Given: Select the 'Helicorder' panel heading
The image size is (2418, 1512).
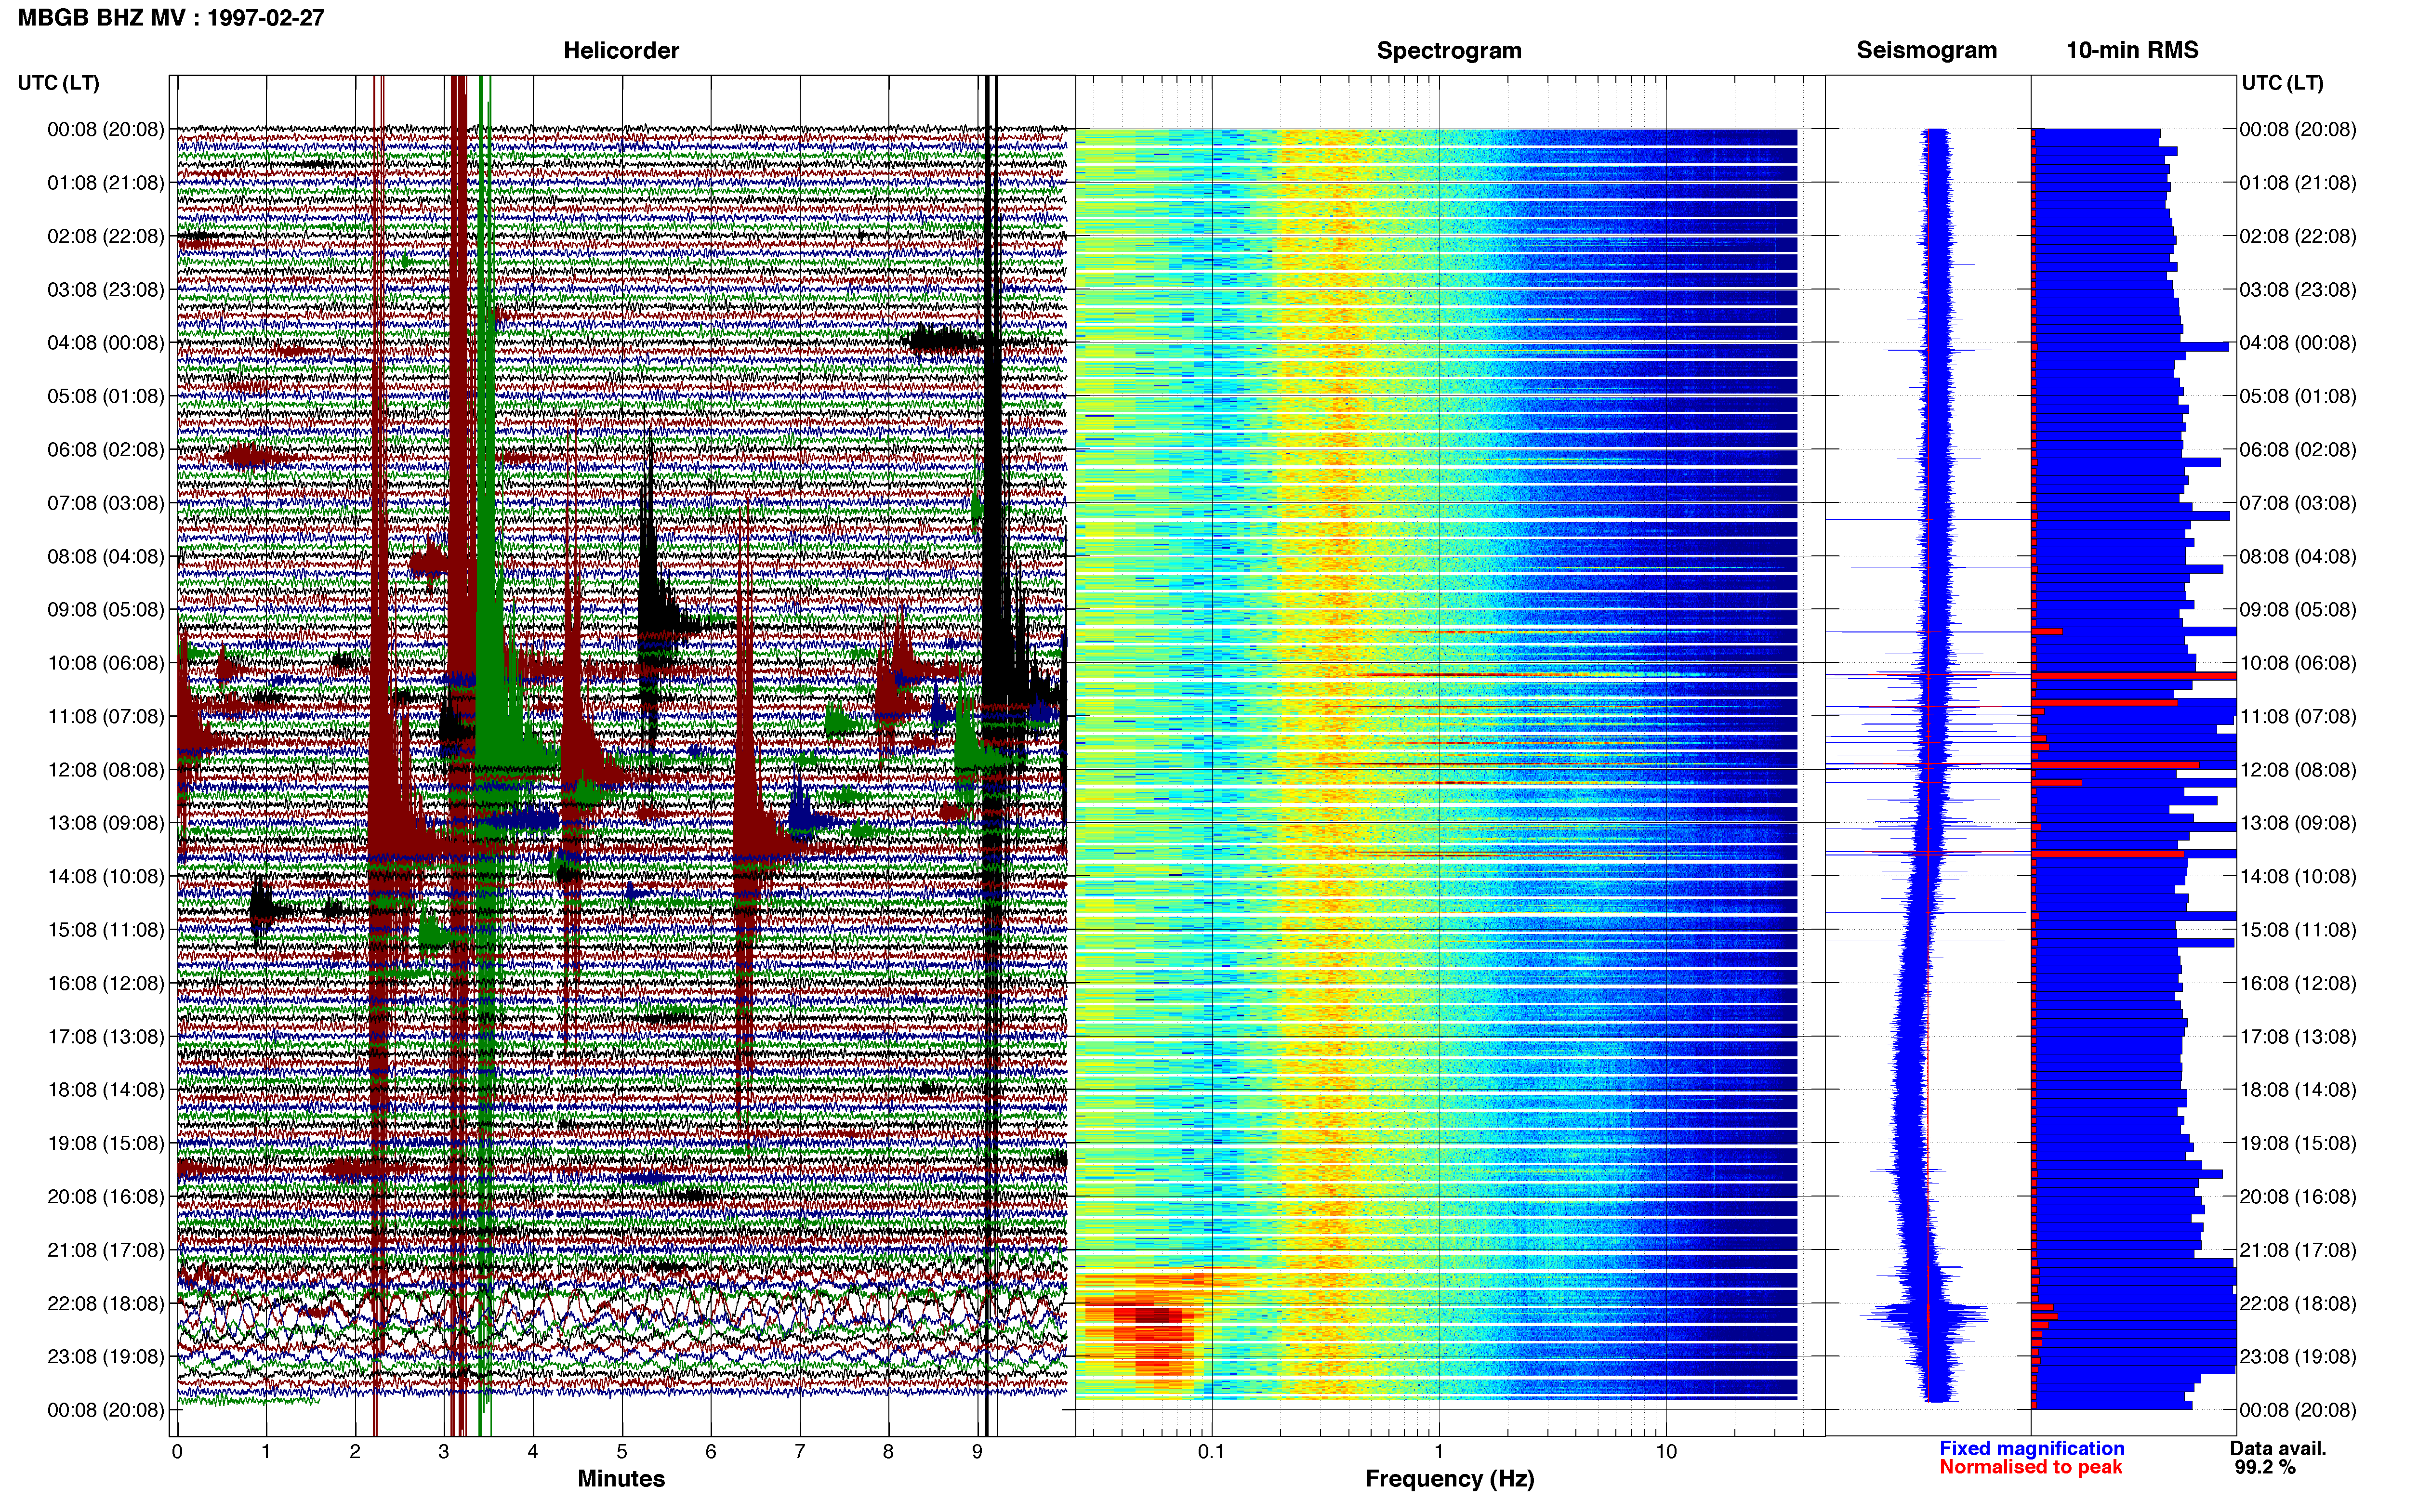Looking at the screenshot, I should (x=621, y=50).
